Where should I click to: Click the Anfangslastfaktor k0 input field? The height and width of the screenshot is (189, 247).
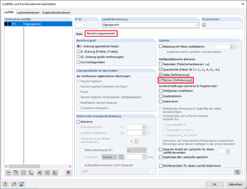click(135, 127)
